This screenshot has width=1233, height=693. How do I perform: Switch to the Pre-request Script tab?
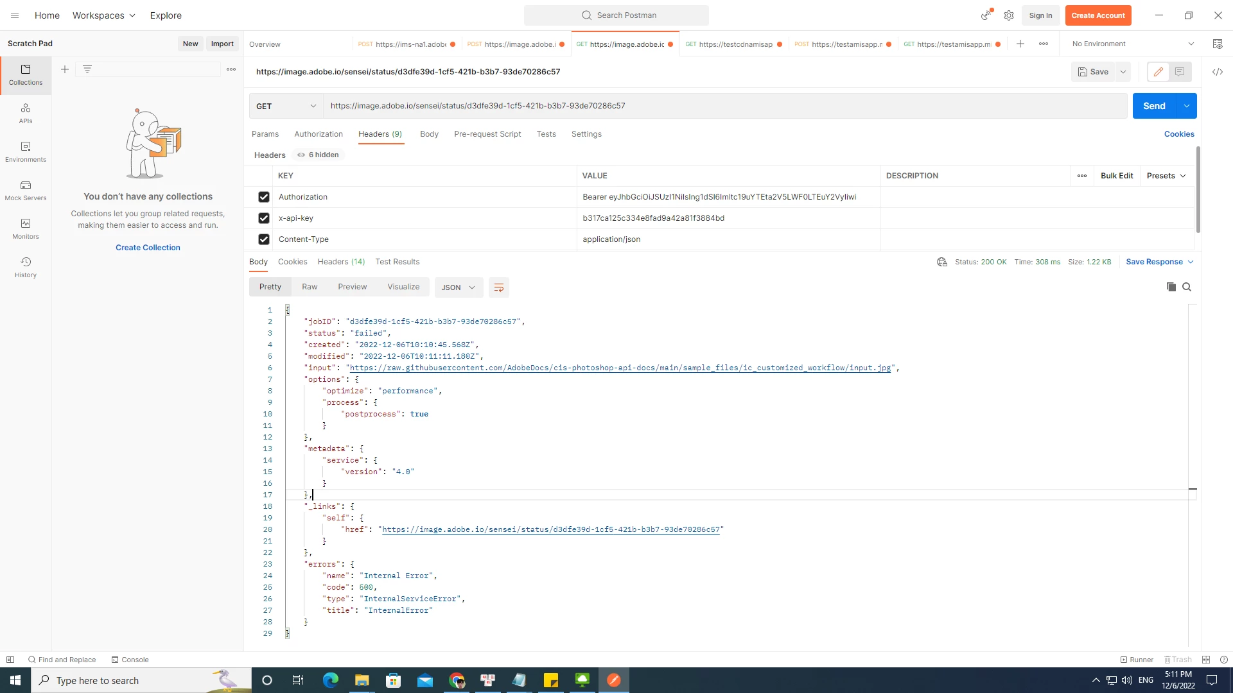pos(487,134)
